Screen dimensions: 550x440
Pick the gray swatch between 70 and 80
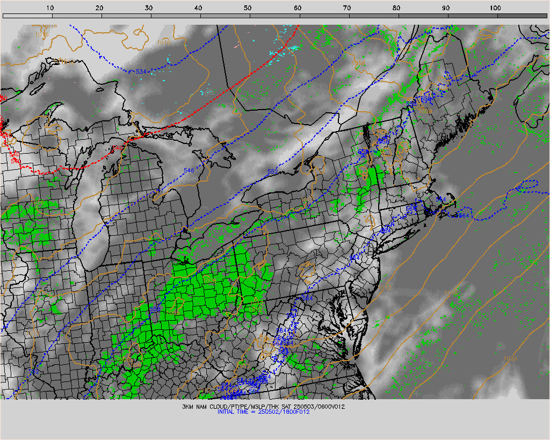coord(374,16)
